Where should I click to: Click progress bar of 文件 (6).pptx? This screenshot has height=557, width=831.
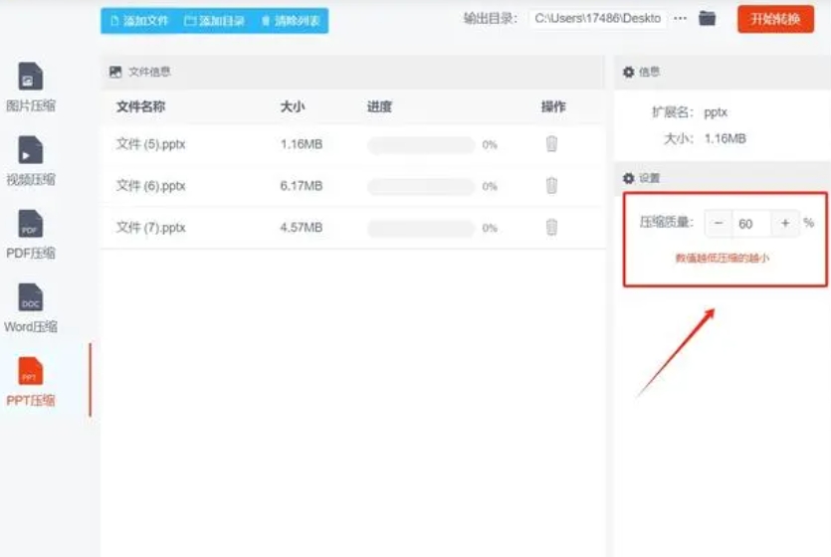421,186
